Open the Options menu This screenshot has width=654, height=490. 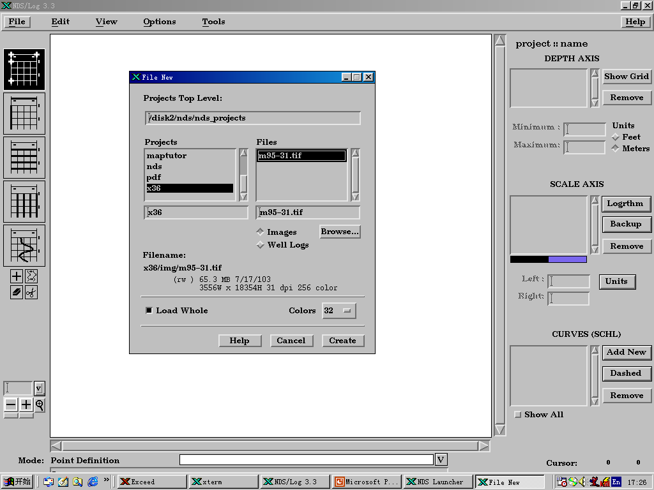tap(159, 22)
